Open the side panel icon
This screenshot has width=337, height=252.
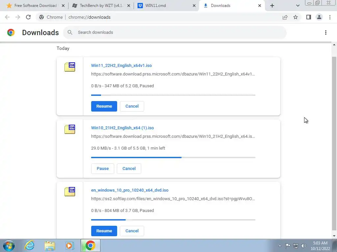tap(309, 17)
